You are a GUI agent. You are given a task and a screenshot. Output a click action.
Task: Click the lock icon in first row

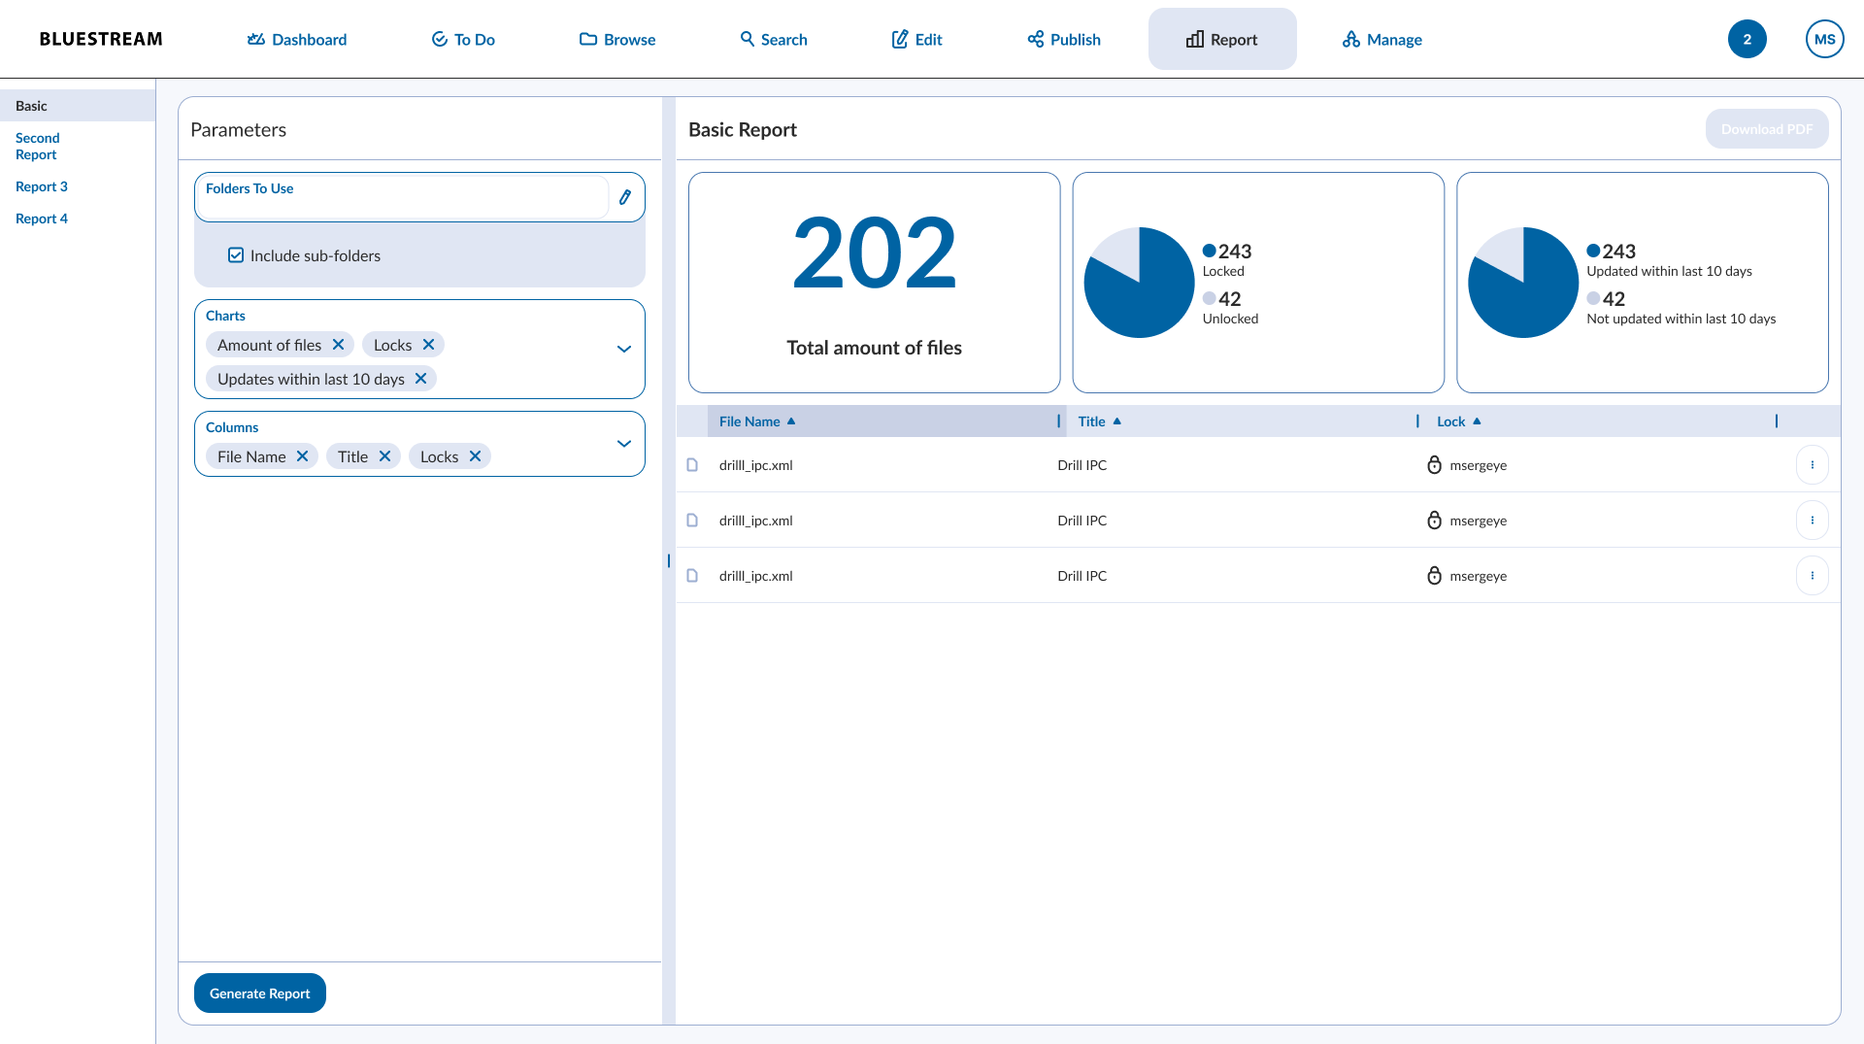pyautogui.click(x=1434, y=465)
